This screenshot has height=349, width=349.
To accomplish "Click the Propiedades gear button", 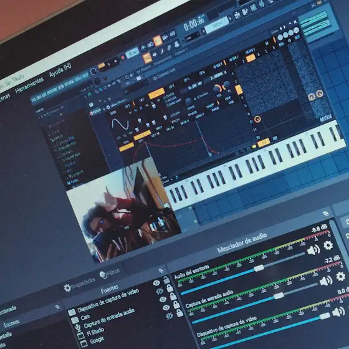I will point(80,284).
